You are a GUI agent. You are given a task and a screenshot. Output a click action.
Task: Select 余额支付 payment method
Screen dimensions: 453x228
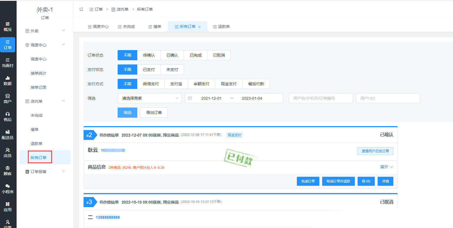(x=201, y=84)
